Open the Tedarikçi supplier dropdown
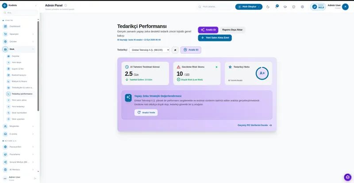Viewport: 354px width, 183px height. coord(150,50)
